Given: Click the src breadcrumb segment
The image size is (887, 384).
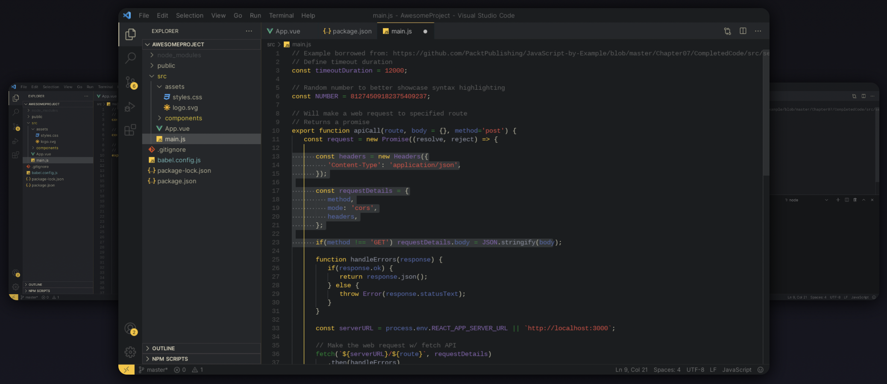Looking at the screenshot, I should point(271,44).
